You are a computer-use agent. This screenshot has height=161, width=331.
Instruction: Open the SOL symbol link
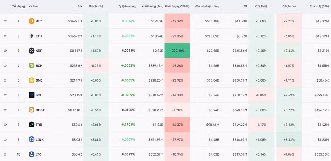pos(39,95)
